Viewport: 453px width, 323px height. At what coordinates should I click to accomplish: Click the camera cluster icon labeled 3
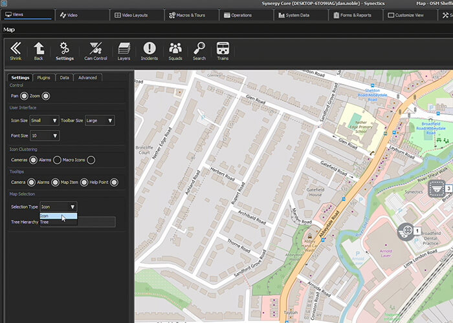tap(437, 189)
